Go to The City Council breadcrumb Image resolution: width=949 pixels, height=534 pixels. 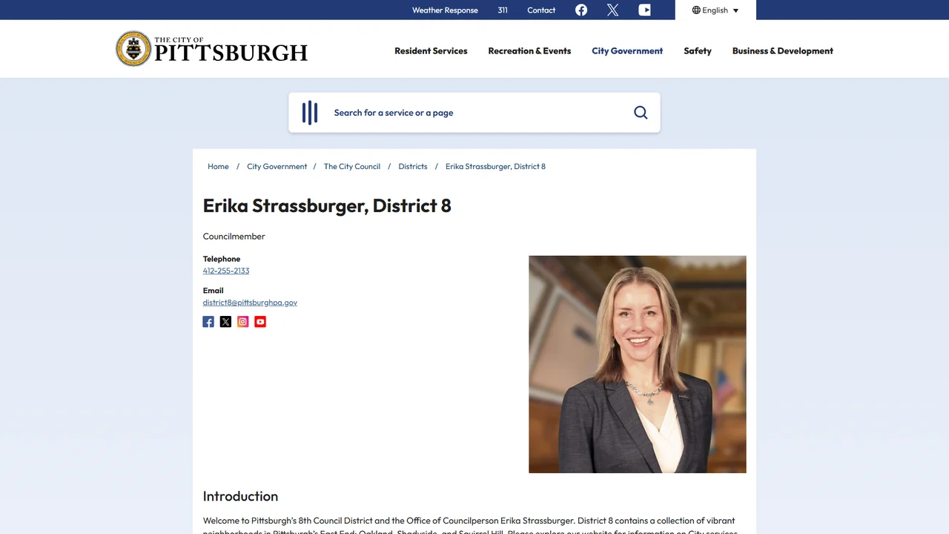pos(352,167)
